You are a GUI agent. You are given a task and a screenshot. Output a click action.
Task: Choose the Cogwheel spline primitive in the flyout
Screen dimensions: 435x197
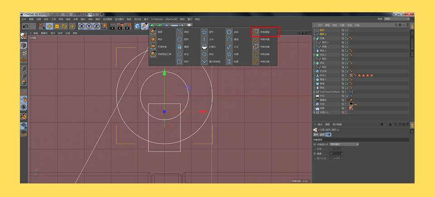233,32
